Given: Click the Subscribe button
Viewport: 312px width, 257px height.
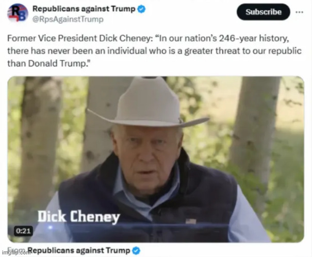Looking at the screenshot, I should pyautogui.click(x=263, y=12).
